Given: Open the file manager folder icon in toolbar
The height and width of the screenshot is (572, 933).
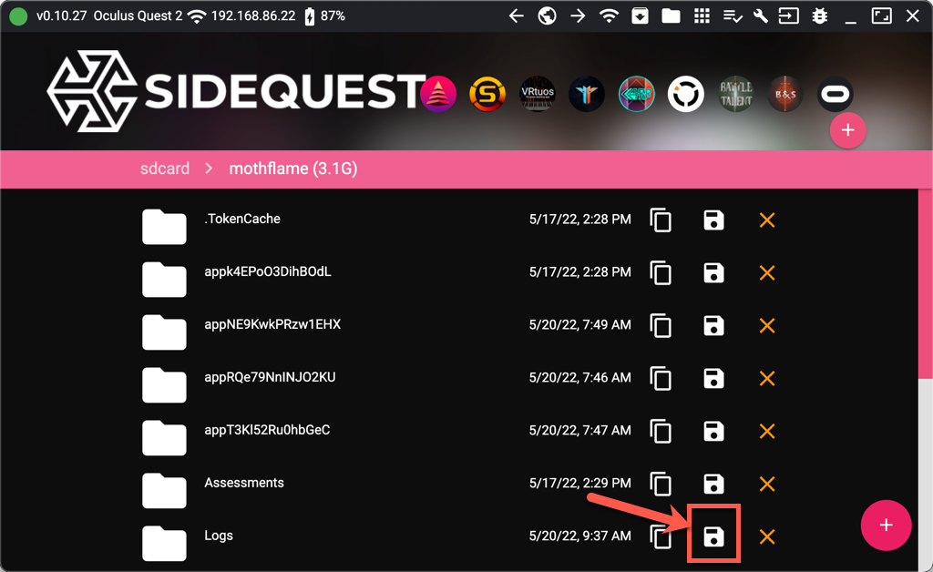Looking at the screenshot, I should coord(671,16).
